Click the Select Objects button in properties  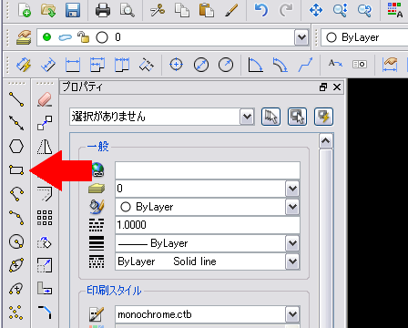point(297,117)
